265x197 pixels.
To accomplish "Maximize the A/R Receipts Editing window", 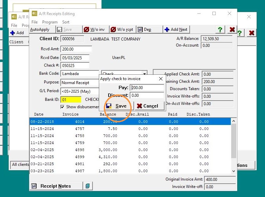I will (214, 13).
